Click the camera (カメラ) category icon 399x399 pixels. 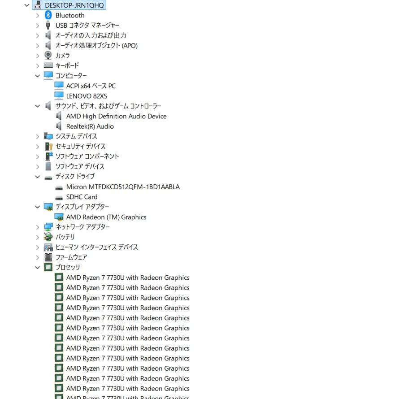pyautogui.click(x=48, y=56)
